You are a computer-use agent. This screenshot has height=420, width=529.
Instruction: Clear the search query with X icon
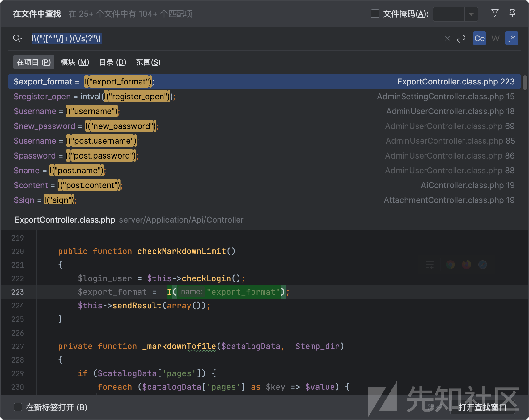point(447,38)
